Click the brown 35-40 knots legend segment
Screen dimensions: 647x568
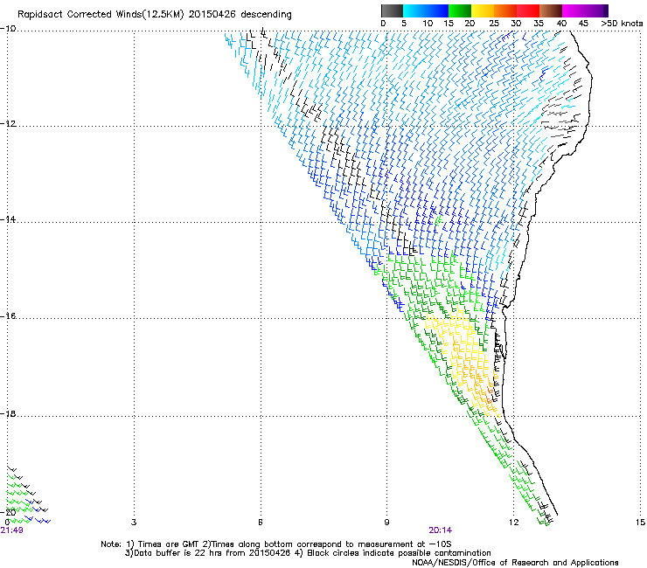[x=551, y=10]
